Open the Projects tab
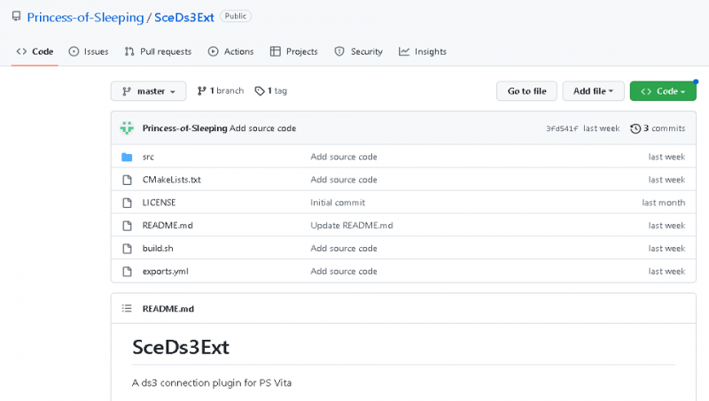709x401 pixels. pyautogui.click(x=294, y=51)
